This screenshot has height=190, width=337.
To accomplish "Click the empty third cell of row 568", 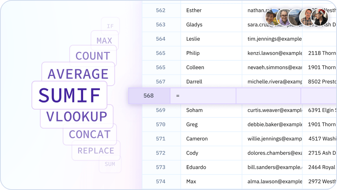I will click(268, 96).
